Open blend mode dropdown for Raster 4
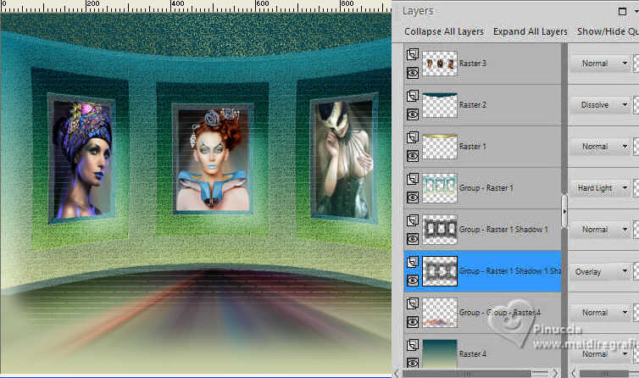This screenshot has height=378, width=639. point(599,354)
